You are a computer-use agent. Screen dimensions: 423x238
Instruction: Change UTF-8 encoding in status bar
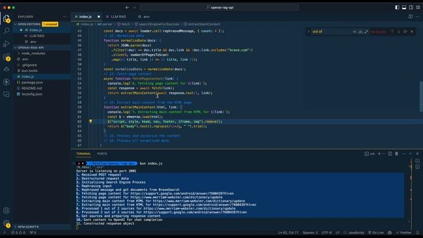coord(327,233)
